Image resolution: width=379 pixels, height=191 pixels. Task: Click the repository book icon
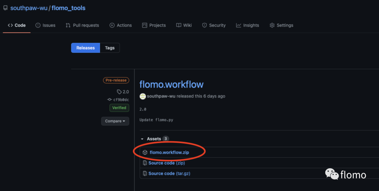click(5, 8)
